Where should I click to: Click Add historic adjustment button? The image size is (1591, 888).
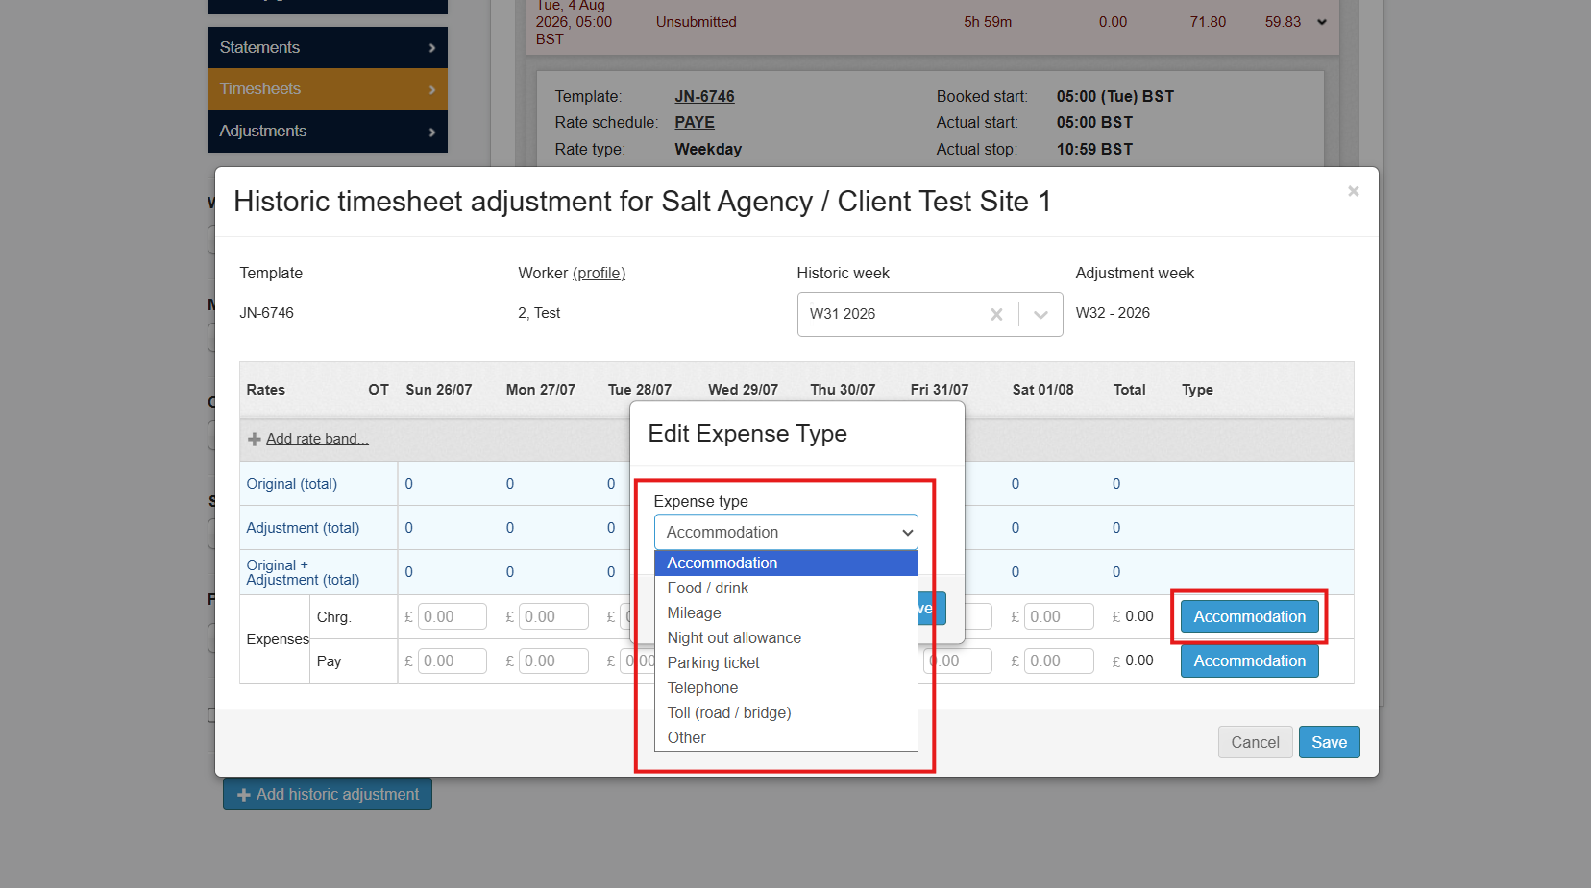pos(328,794)
